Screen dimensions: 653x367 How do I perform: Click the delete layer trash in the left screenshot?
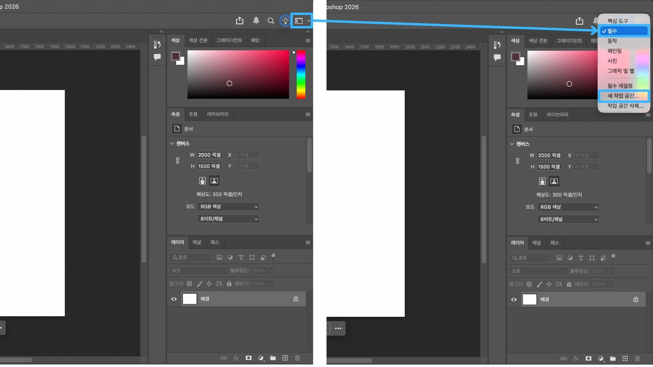click(x=297, y=358)
